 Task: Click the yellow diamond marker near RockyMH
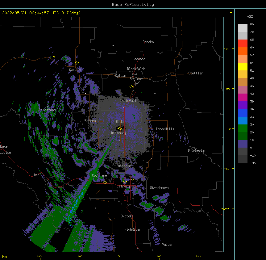point(77,63)
